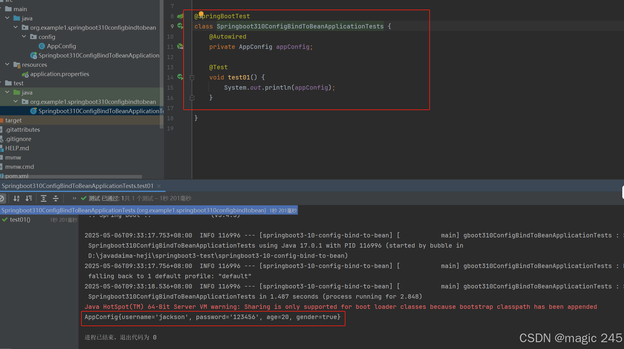
Task: Show more test toolbar actions chevron
Action: [x=74, y=198]
